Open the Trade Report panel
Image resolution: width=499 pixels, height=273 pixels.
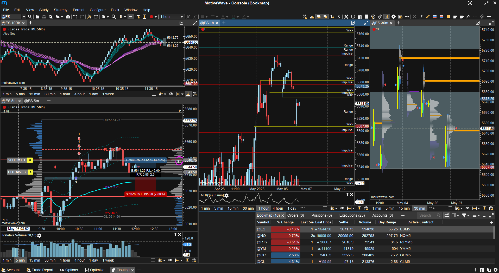[40, 270]
